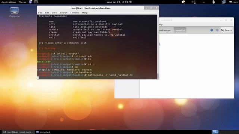
Task: Click the 'hack1.exe' filename in terminal
Action: click(x=44, y=62)
